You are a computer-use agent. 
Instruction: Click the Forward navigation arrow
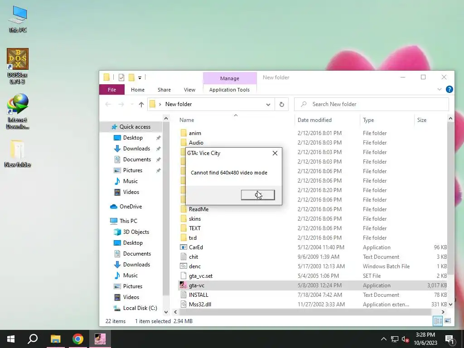[121, 104]
